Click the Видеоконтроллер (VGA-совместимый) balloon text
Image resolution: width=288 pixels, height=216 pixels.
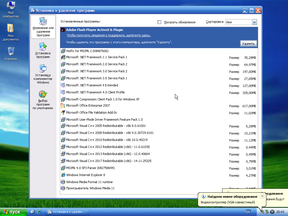(x=228, y=202)
